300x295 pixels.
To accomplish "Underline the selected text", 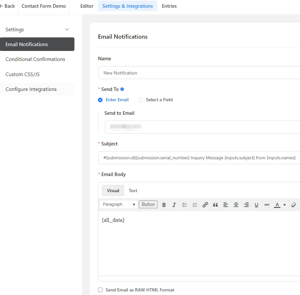I will point(256,205).
